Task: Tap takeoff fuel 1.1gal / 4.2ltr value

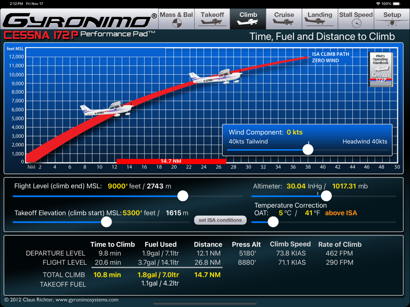Action: coord(160,283)
